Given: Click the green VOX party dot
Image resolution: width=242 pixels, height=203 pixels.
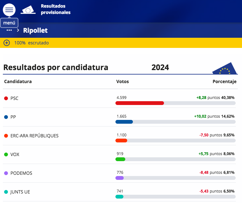Looking at the screenshot, I should (6, 154).
